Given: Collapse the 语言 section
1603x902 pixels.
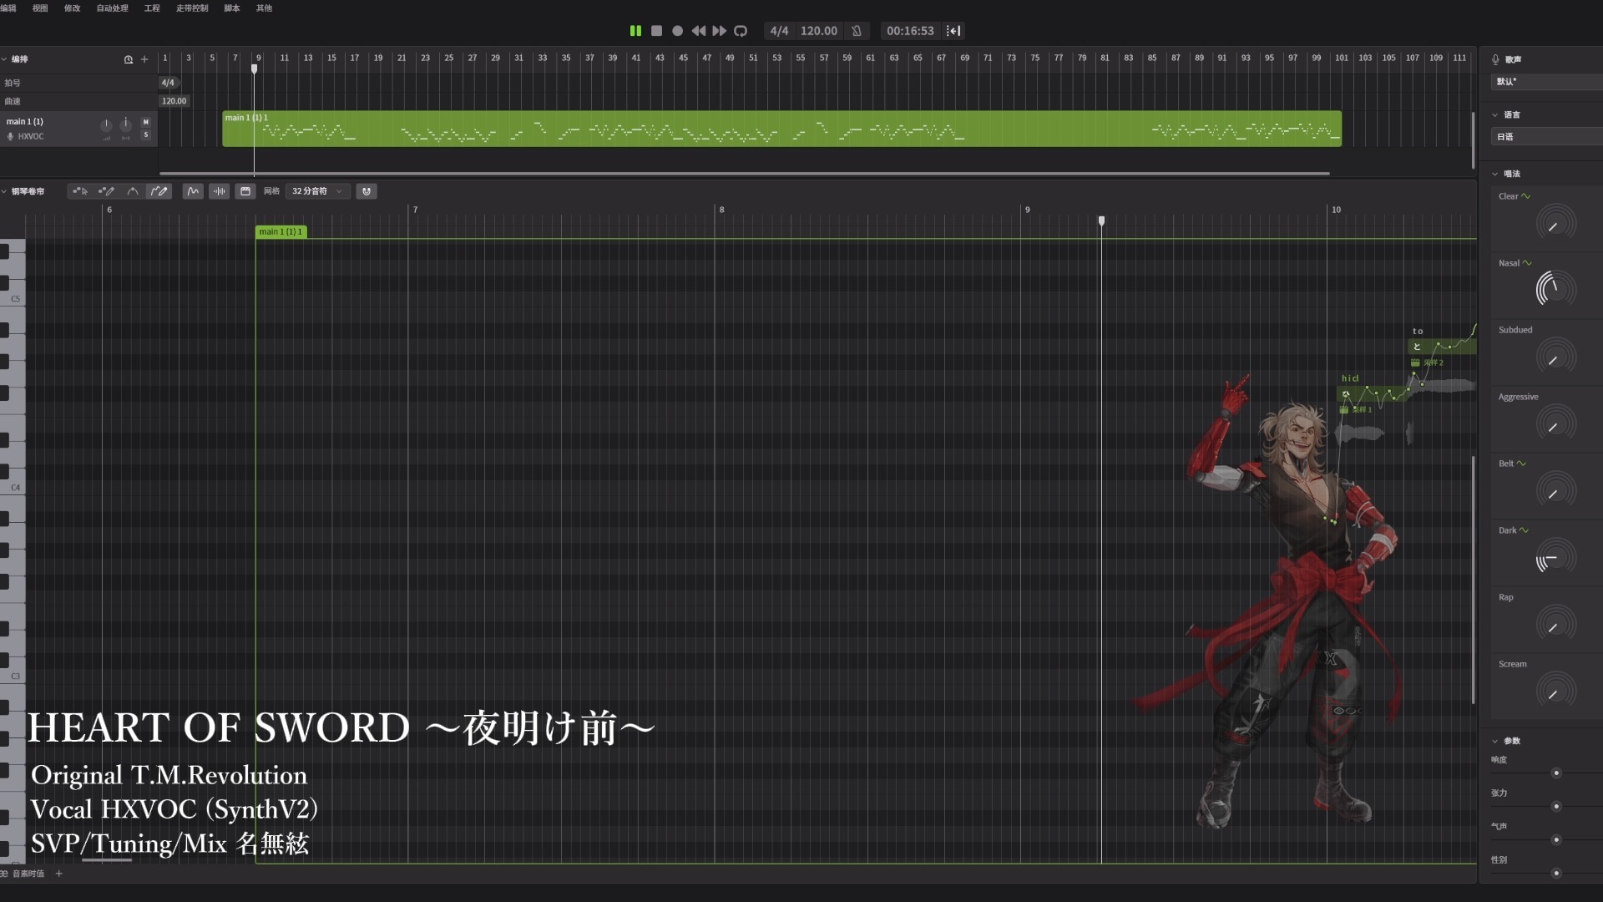Looking at the screenshot, I should (1495, 115).
